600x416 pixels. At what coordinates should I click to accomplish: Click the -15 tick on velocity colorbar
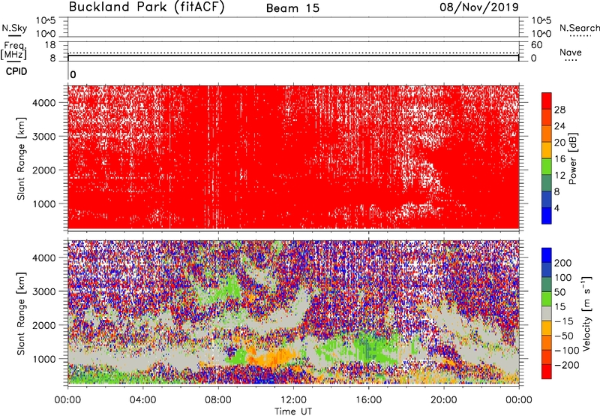564,321
